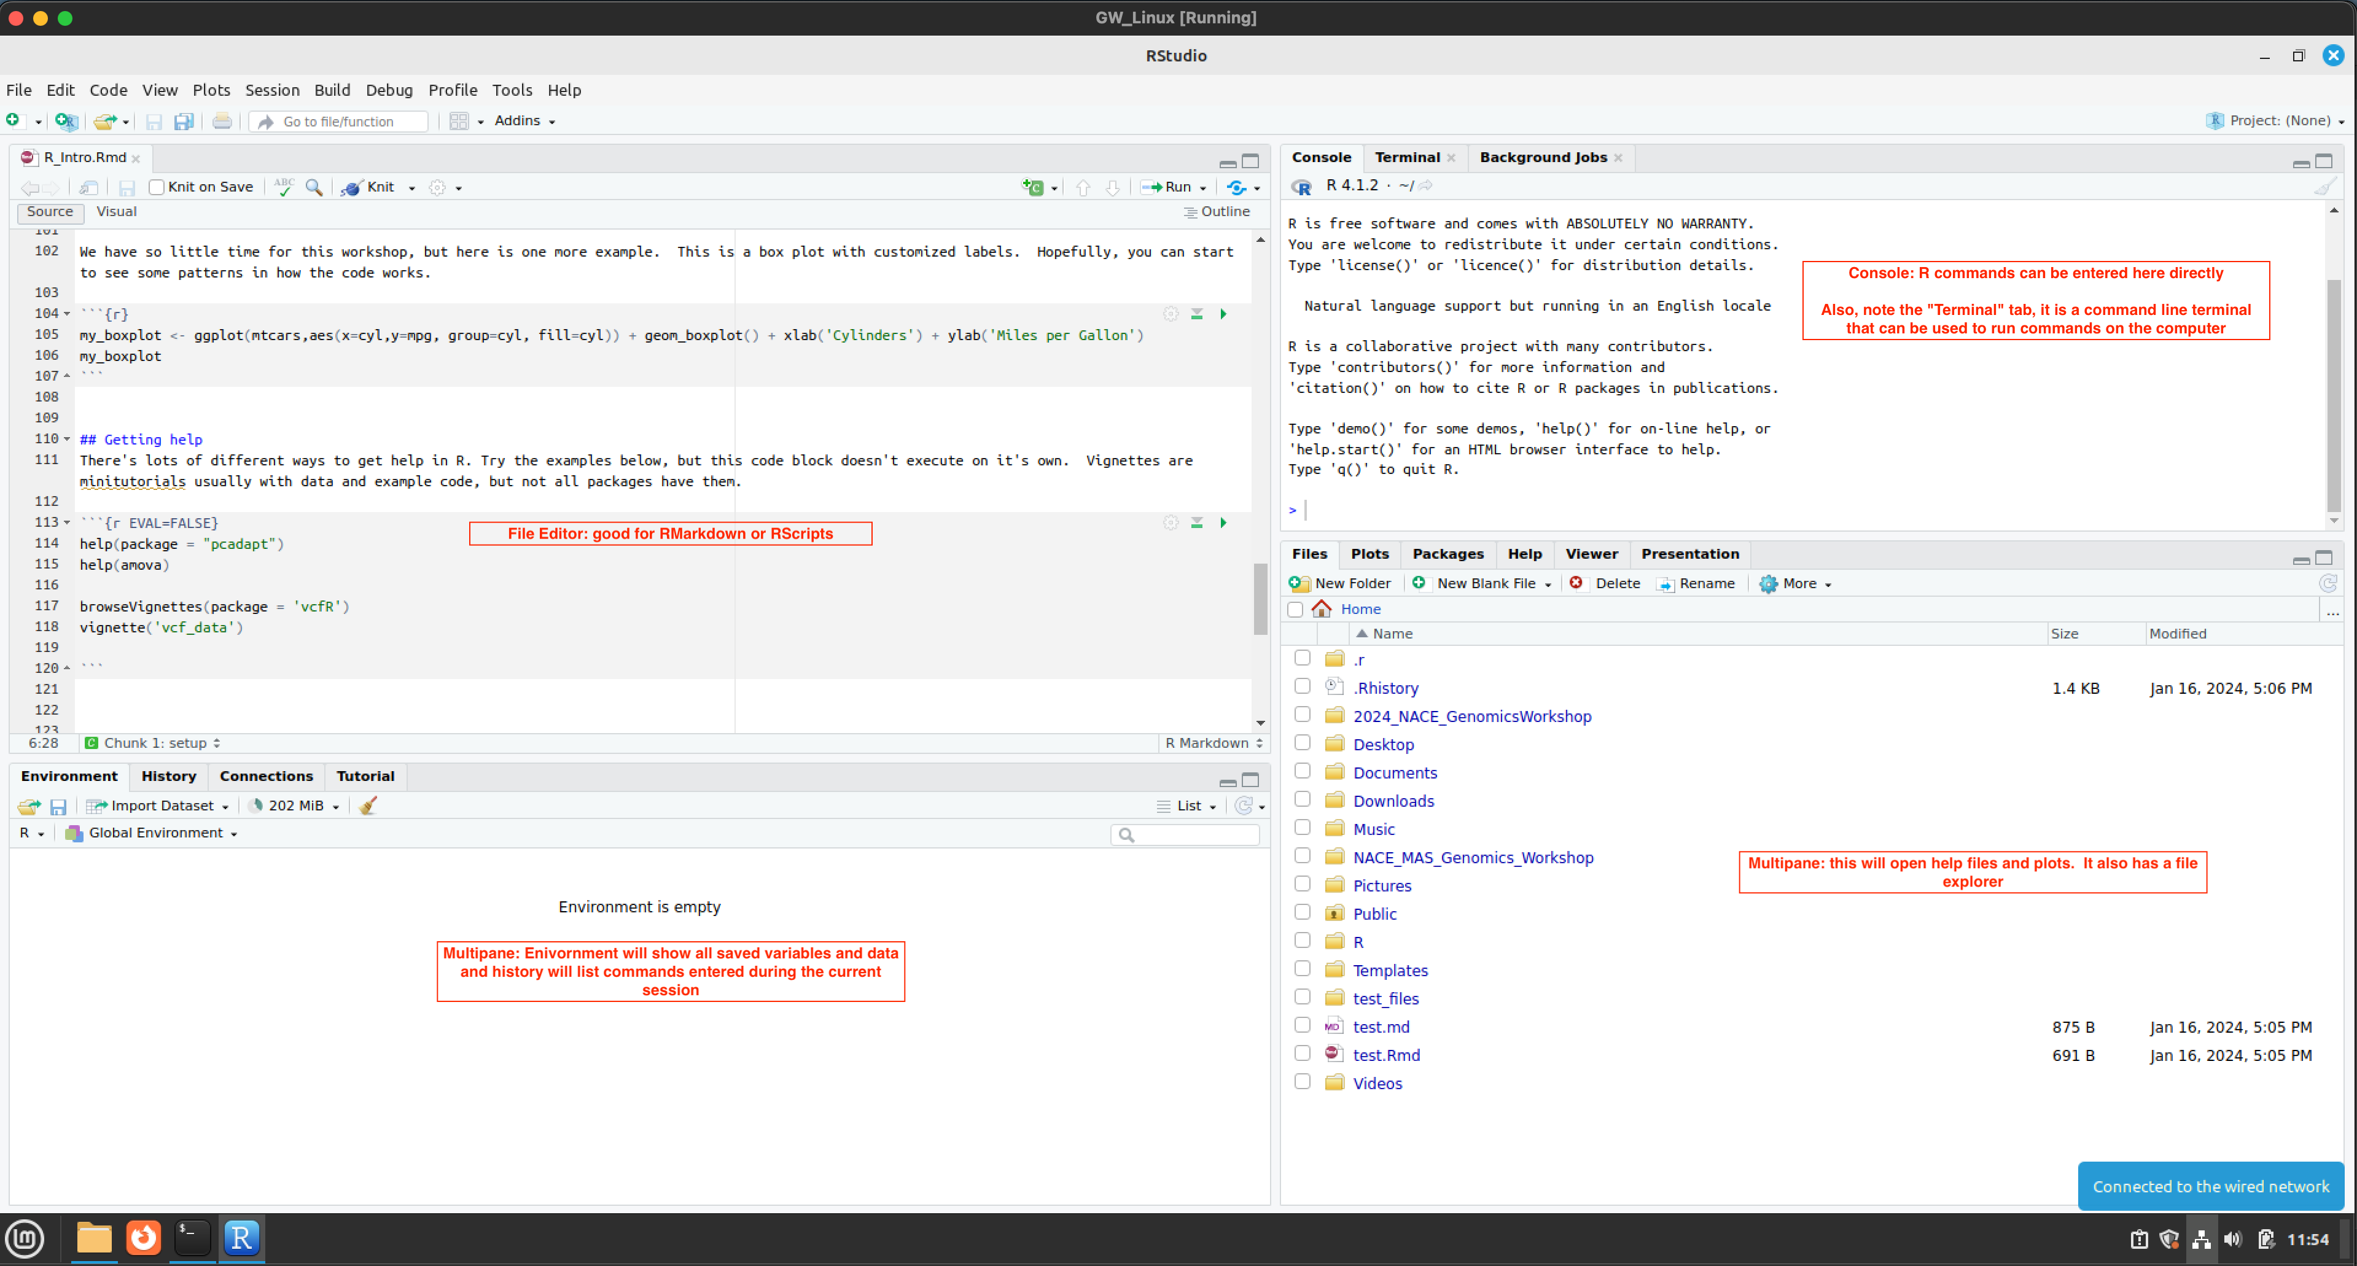Run current chunk at line 104

pyautogui.click(x=1223, y=314)
